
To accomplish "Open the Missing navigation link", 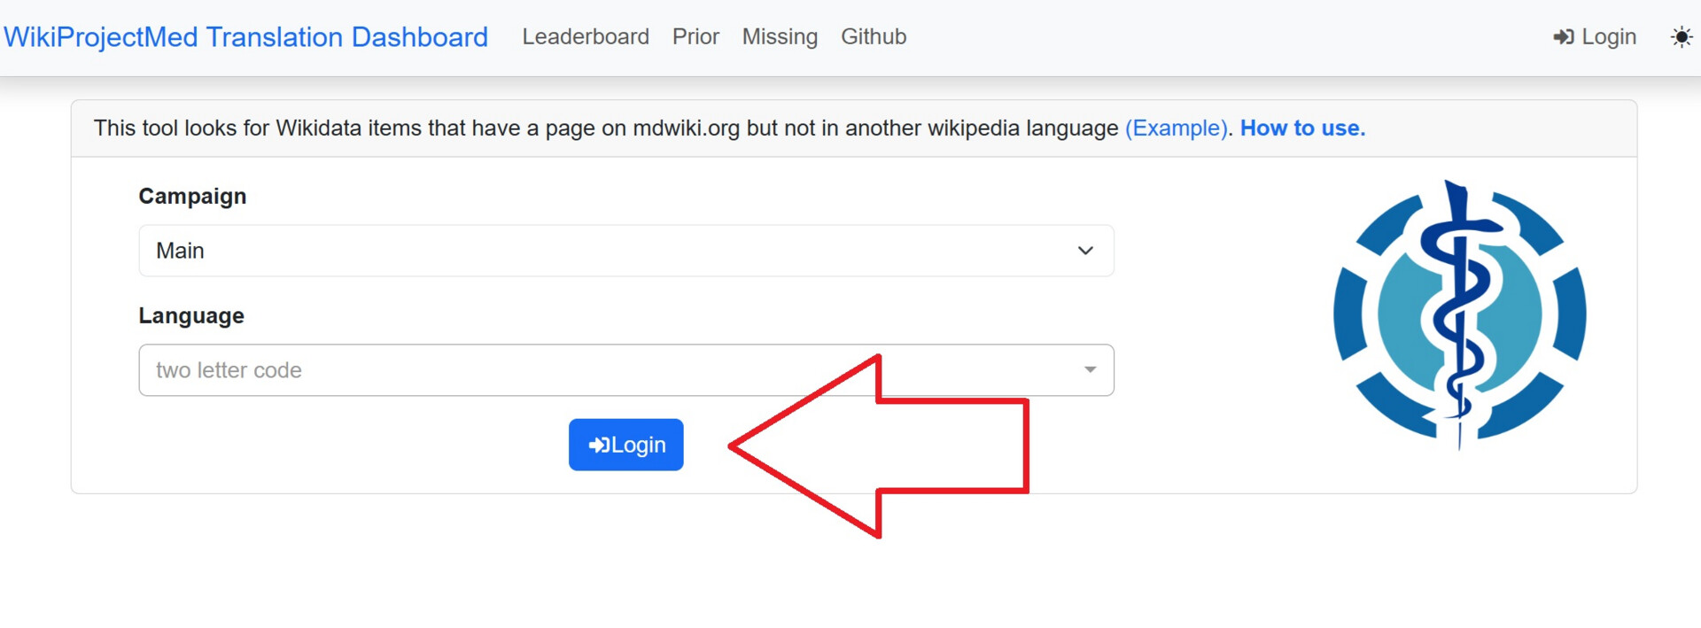I will tap(780, 37).
